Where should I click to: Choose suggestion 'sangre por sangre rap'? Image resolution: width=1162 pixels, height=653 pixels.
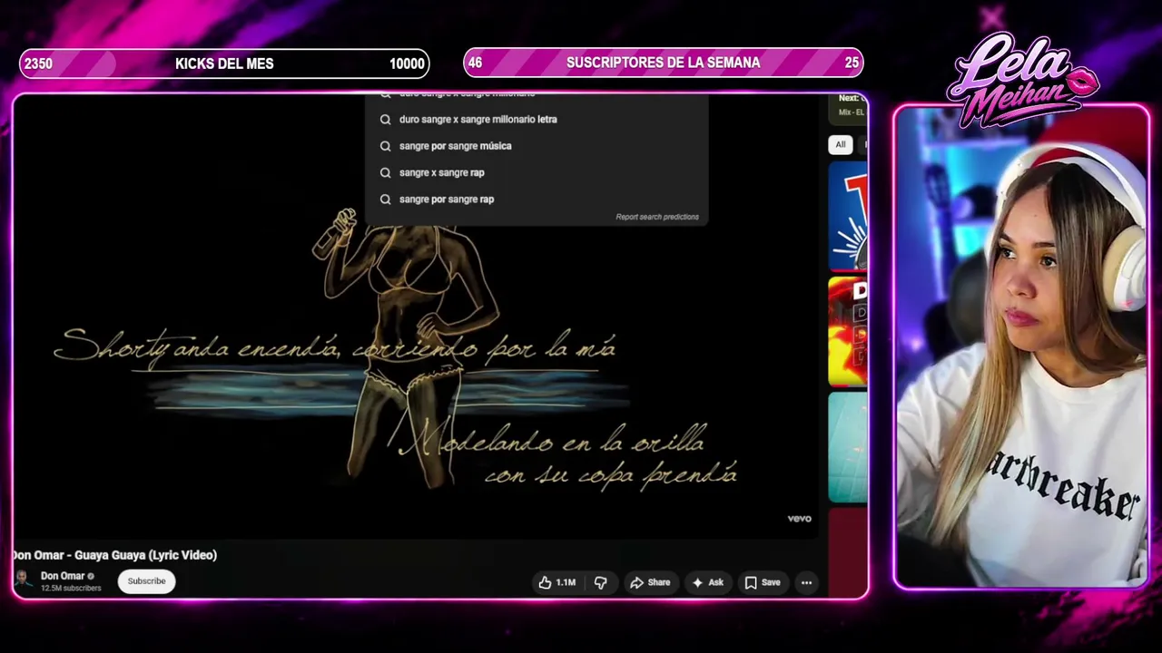[536, 199]
